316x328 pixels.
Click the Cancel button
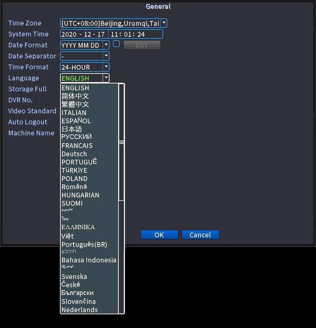click(200, 235)
